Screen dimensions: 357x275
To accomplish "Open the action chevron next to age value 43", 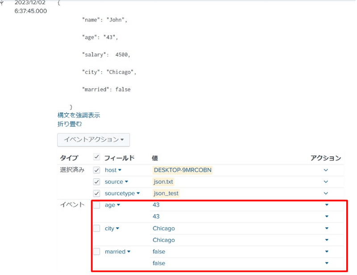I will coord(327,205).
